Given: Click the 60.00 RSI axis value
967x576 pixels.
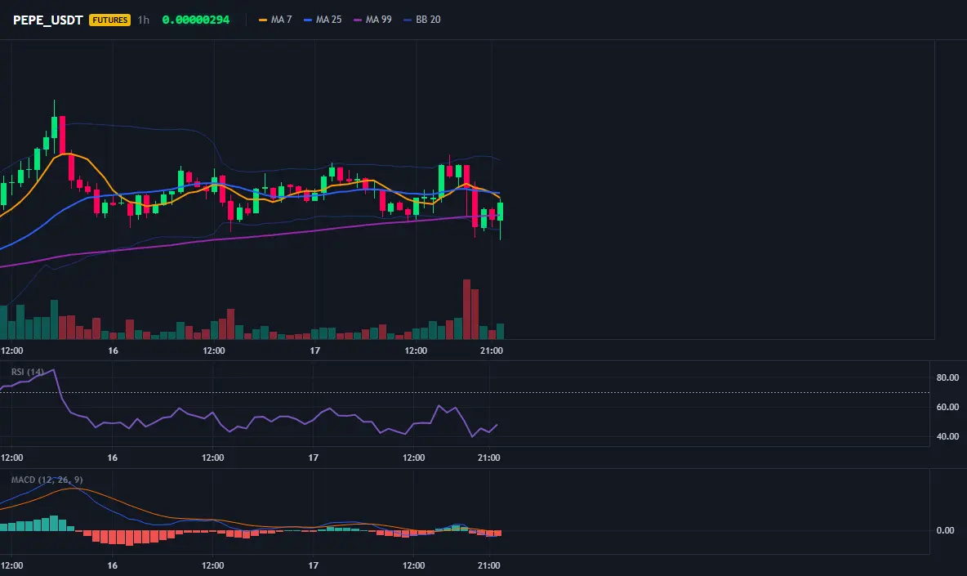Looking at the screenshot, I should click(x=947, y=407).
